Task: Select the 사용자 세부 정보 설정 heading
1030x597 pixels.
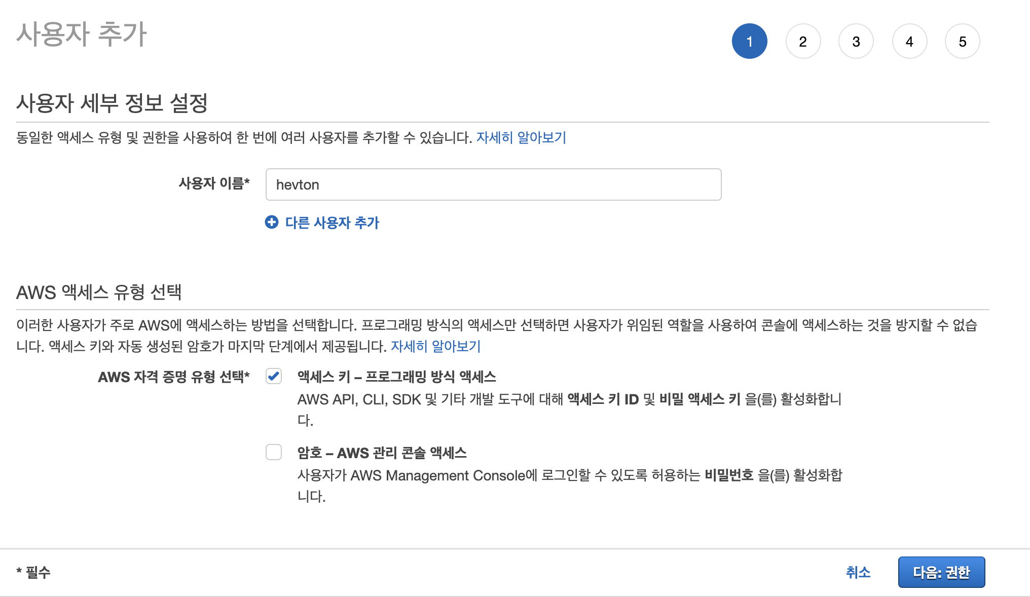Action: [x=112, y=103]
